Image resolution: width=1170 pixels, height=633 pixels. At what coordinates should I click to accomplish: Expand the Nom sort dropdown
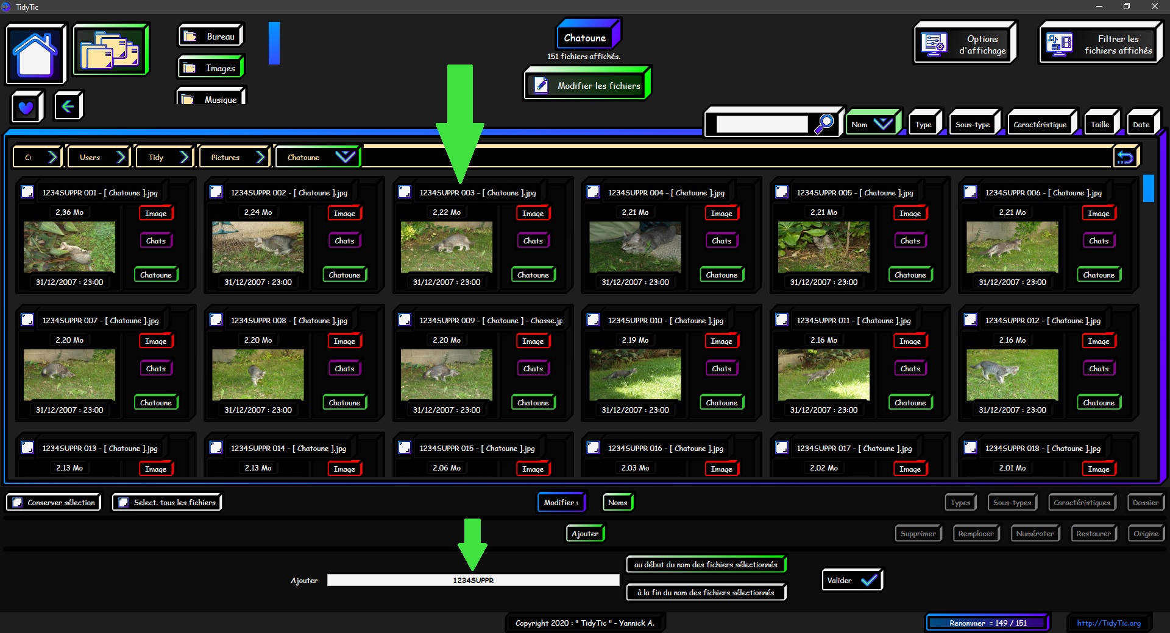tap(883, 124)
